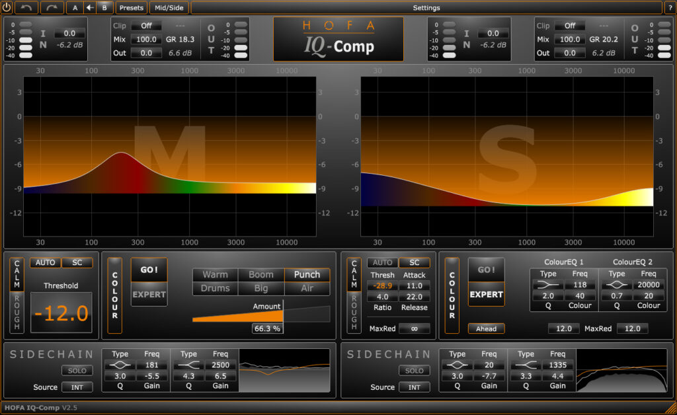Click ColourEQ 2 Freq value 20000
The height and width of the screenshot is (415, 677).
click(x=649, y=285)
